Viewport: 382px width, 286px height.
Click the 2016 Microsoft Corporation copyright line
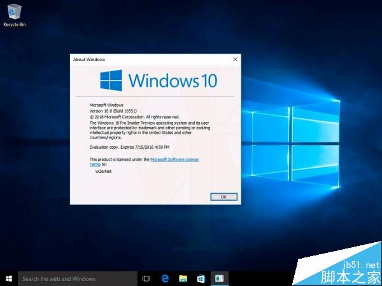coord(134,117)
